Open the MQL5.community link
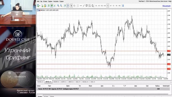Screen dimensions: 172x97 (166, 6)
